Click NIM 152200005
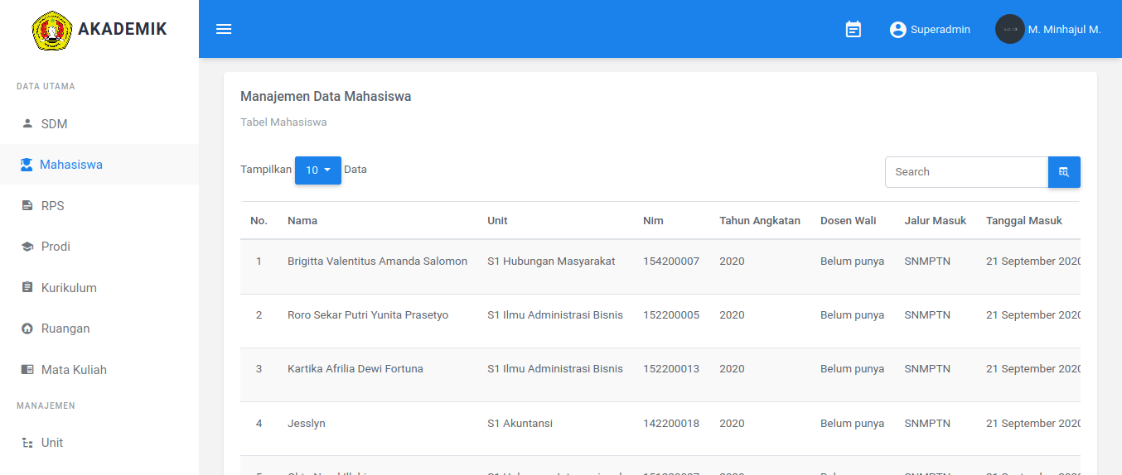The width and height of the screenshot is (1122, 475). tap(671, 314)
